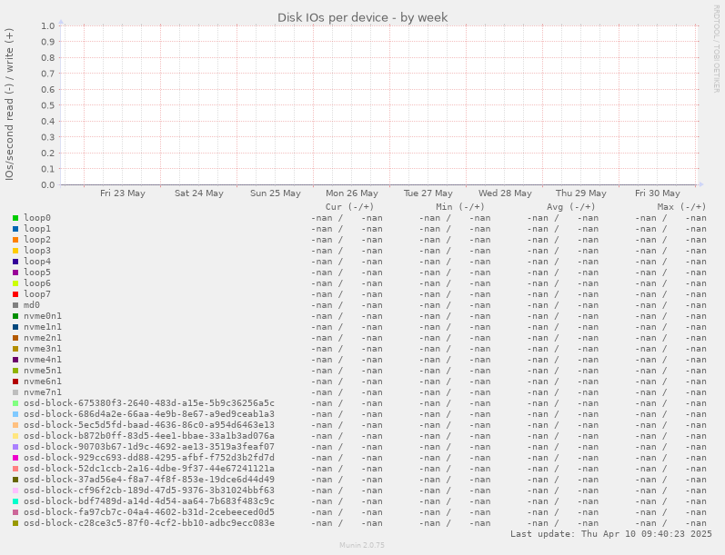The height and width of the screenshot is (555, 725).
Task: Click the 0.0 y-axis value
Action: click(47, 184)
